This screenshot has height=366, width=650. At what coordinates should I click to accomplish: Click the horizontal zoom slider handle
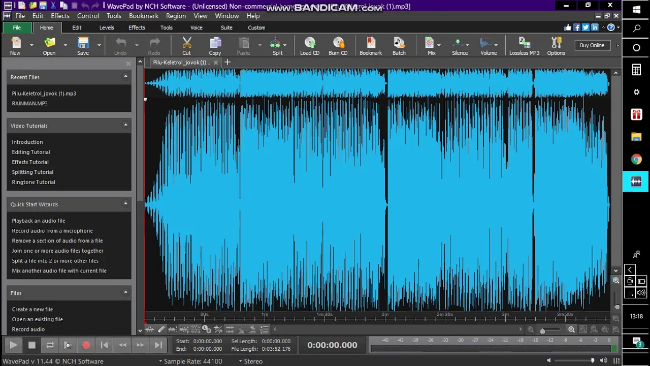(x=542, y=331)
